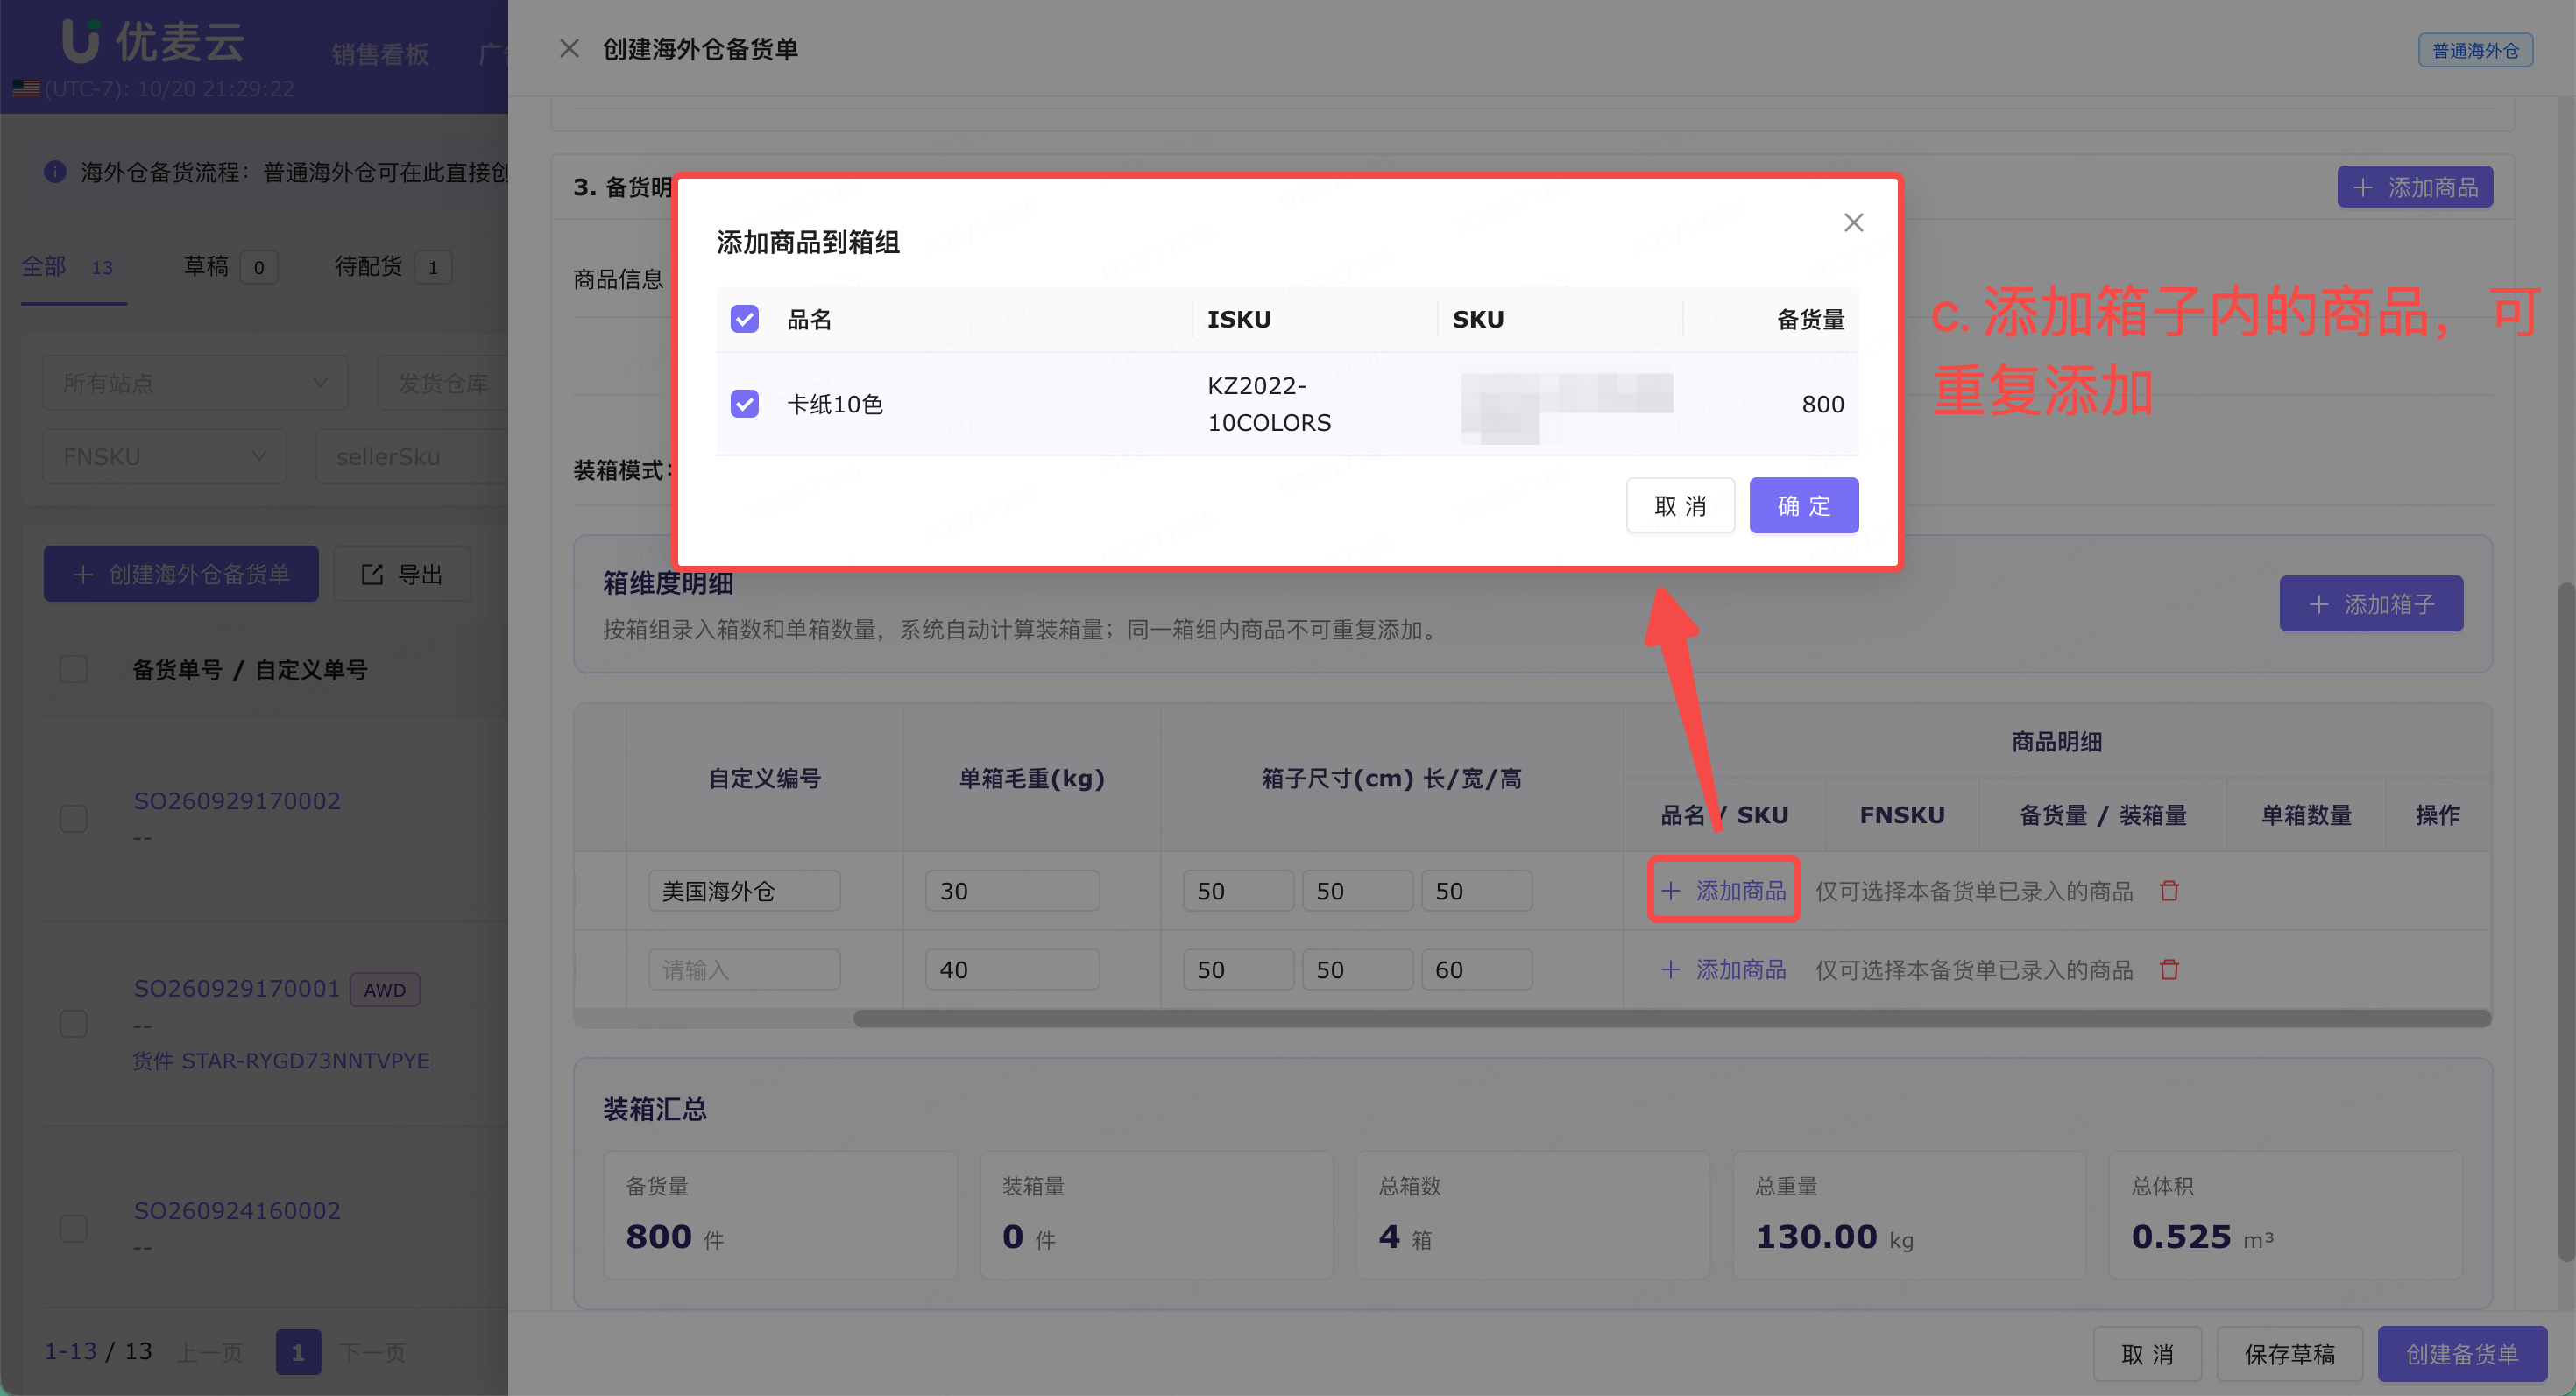Open the FNSKU dropdown
This screenshot has width=2576, height=1396.
click(x=164, y=456)
